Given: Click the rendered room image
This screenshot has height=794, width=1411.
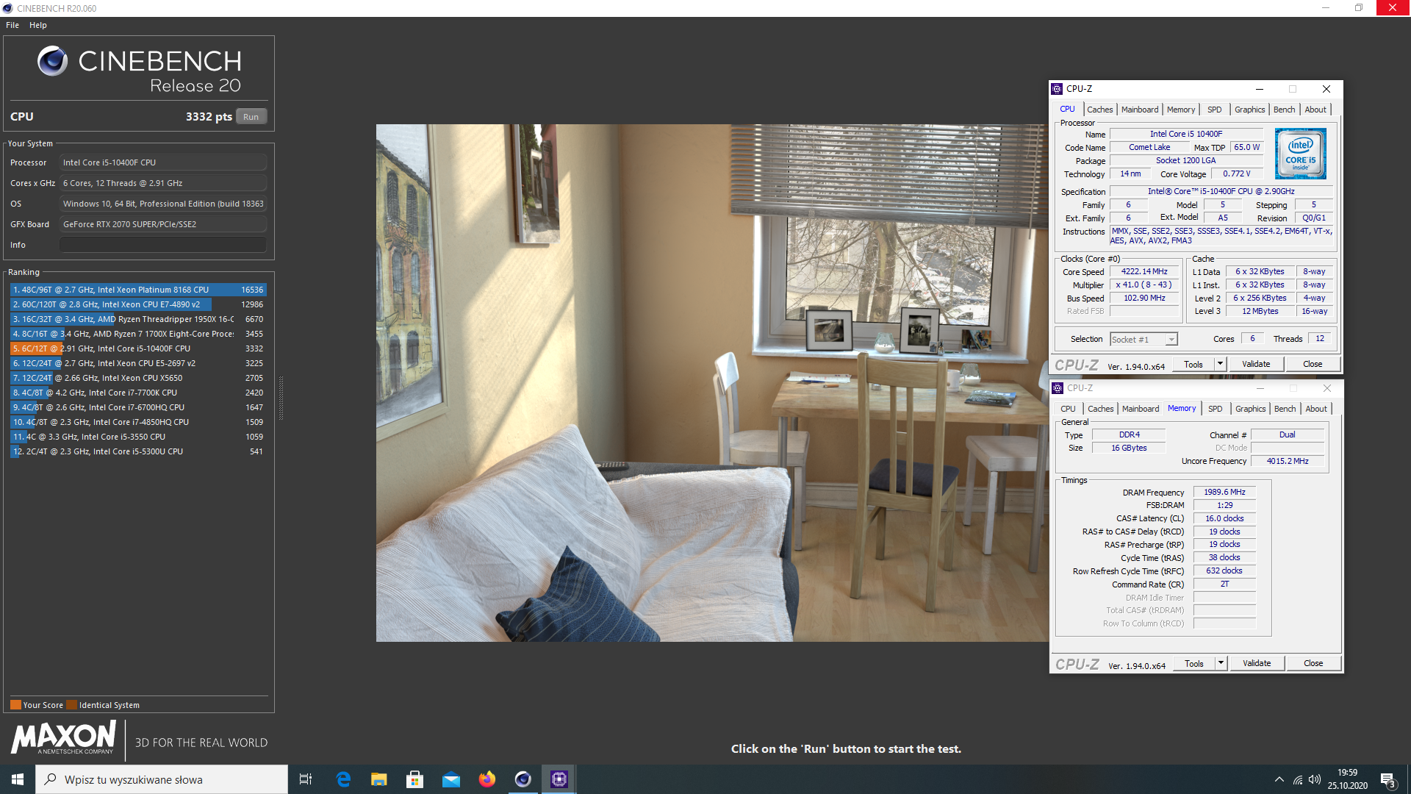Looking at the screenshot, I should [712, 382].
